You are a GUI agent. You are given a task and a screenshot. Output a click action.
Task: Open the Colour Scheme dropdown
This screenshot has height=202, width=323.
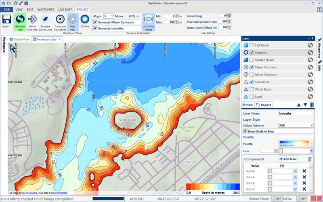pyautogui.click(x=296, y=126)
